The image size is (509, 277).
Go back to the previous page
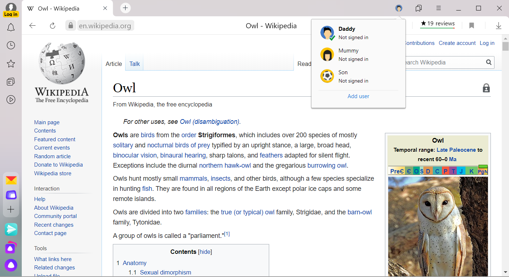(x=33, y=25)
